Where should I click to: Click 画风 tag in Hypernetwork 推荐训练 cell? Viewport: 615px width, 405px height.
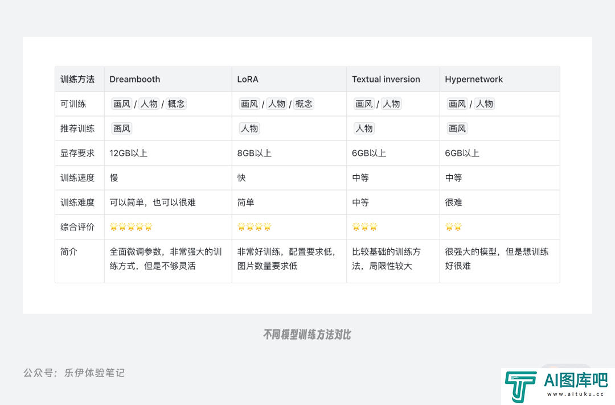pos(457,129)
